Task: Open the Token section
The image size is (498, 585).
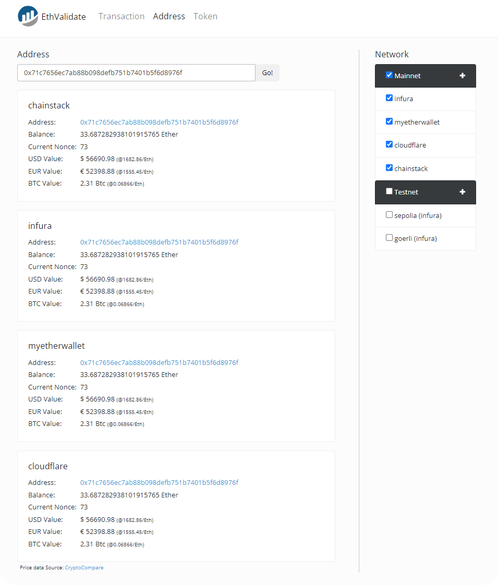Action: 205,16
